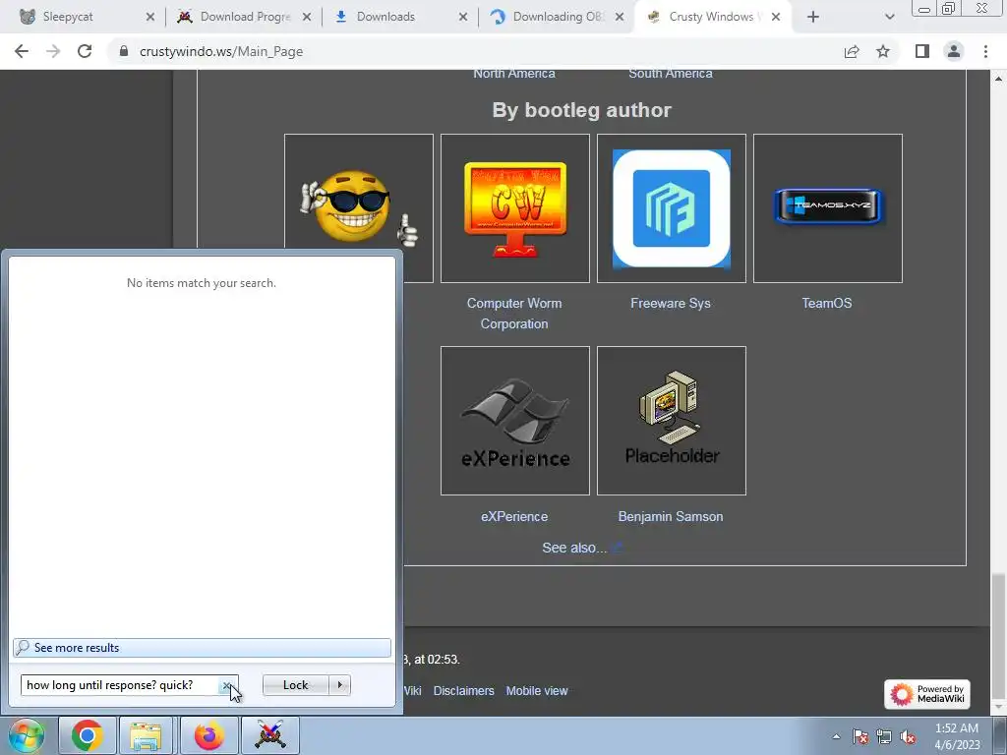Screen dimensions: 1007x755
Task: Expand shutdown options arrow beside Lock
Action: point(339,685)
